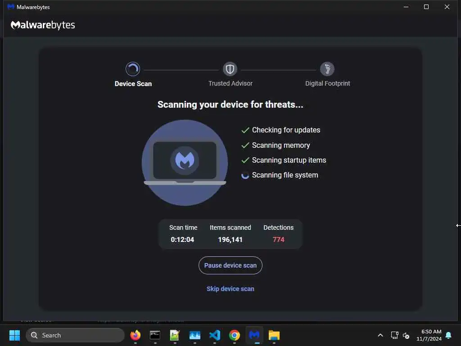The width and height of the screenshot is (461, 346).
Task: Open the terminal app from taskbar
Action: click(155, 335)
